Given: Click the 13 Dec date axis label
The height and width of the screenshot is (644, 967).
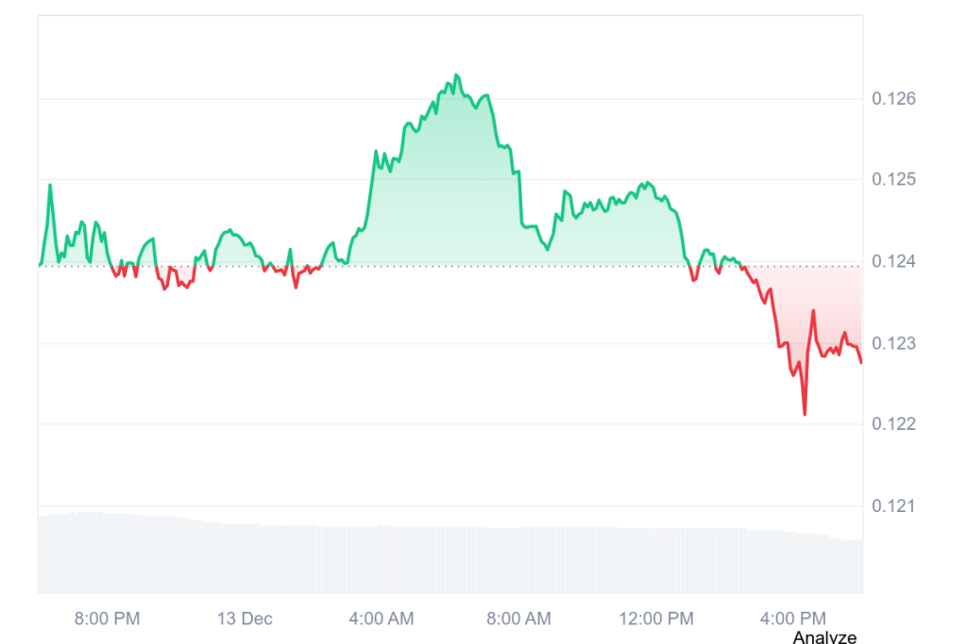Looking at the screenshot, I should point(245,619).
